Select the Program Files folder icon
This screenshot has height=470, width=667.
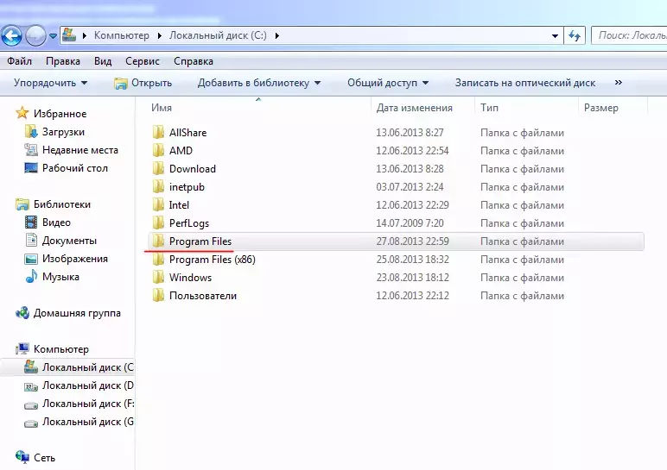pyautogui.click(x=158, y=241)
